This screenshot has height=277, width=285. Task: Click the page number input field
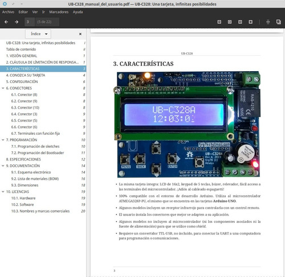click(x=30, y=22)
